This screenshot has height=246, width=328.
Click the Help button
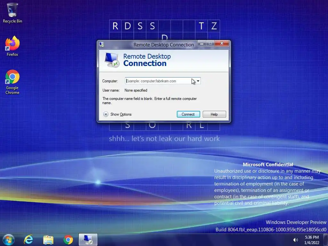[214, 114]
